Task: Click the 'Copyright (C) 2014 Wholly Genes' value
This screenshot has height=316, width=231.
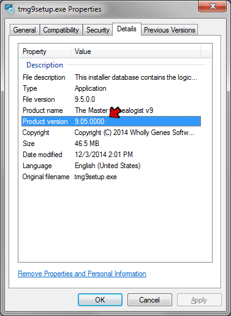Action: click(x=134, y=133)
